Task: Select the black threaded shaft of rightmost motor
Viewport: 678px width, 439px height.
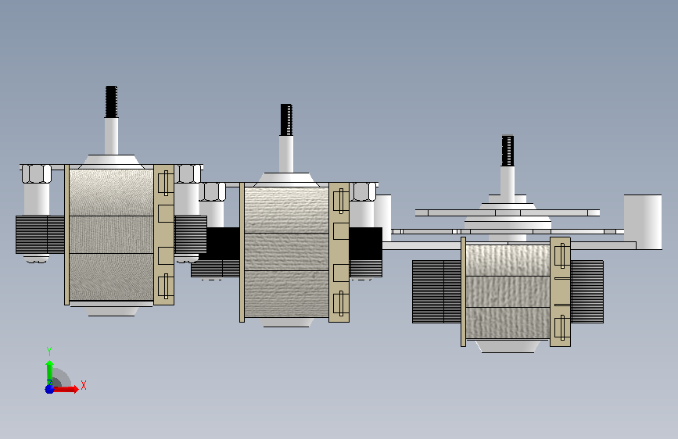Action: coord(508,151)
